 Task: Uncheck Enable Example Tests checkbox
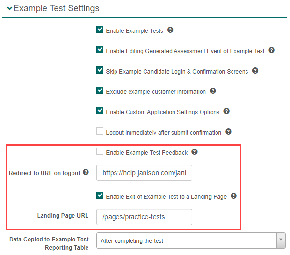click(100, 30)
